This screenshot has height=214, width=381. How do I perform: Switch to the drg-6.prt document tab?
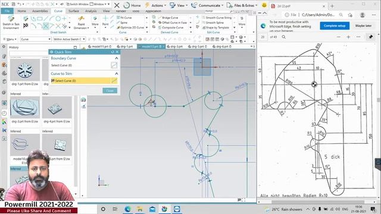pyautogui.click(x=222, y=46)
